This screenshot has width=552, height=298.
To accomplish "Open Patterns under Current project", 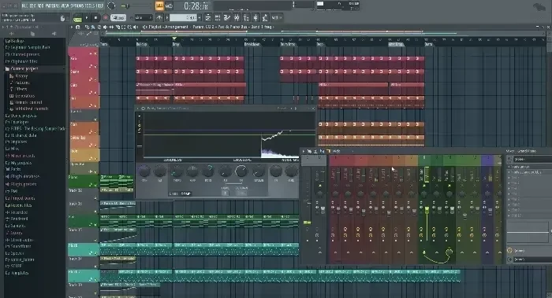I will click(23, 83).
